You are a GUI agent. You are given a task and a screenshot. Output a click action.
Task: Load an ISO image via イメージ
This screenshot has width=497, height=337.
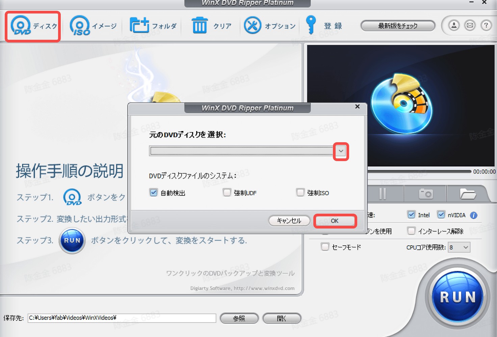pyautogui.click(x=93, y=26)
